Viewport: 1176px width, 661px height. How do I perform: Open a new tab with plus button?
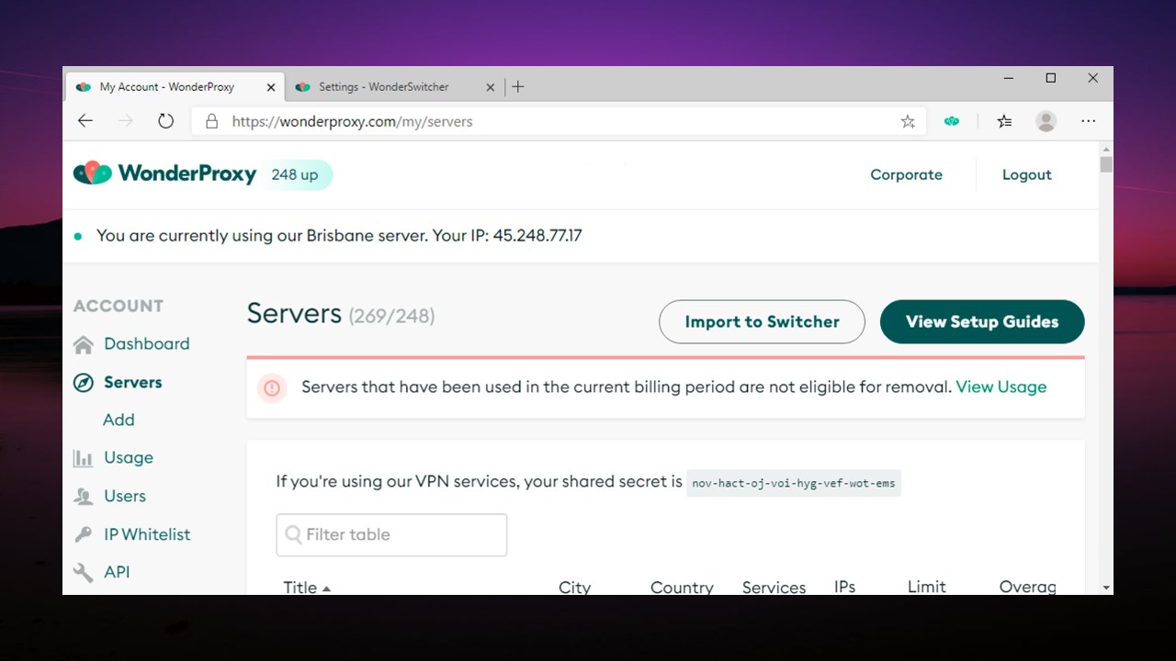point(518,86)
